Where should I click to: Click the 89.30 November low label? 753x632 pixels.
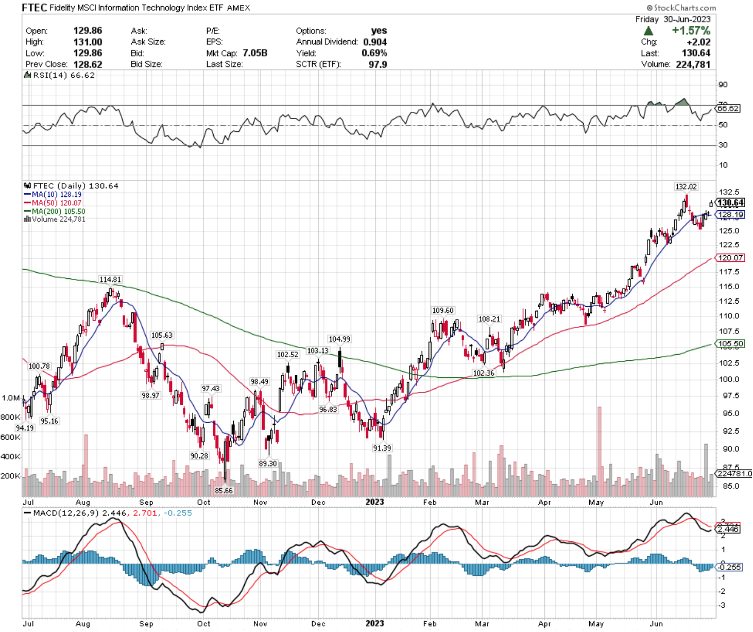pyautogui.click(x=268, y=463)
